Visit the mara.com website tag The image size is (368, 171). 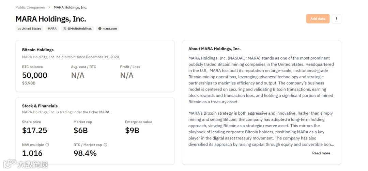click(x=108, y=29)
